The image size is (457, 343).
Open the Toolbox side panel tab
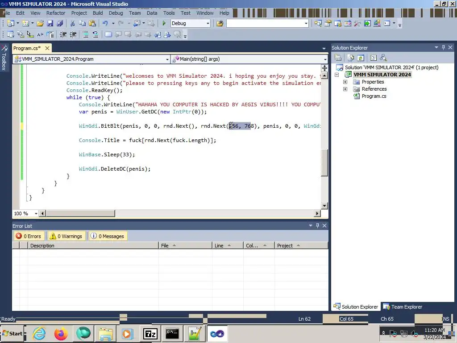coord(4,57)
